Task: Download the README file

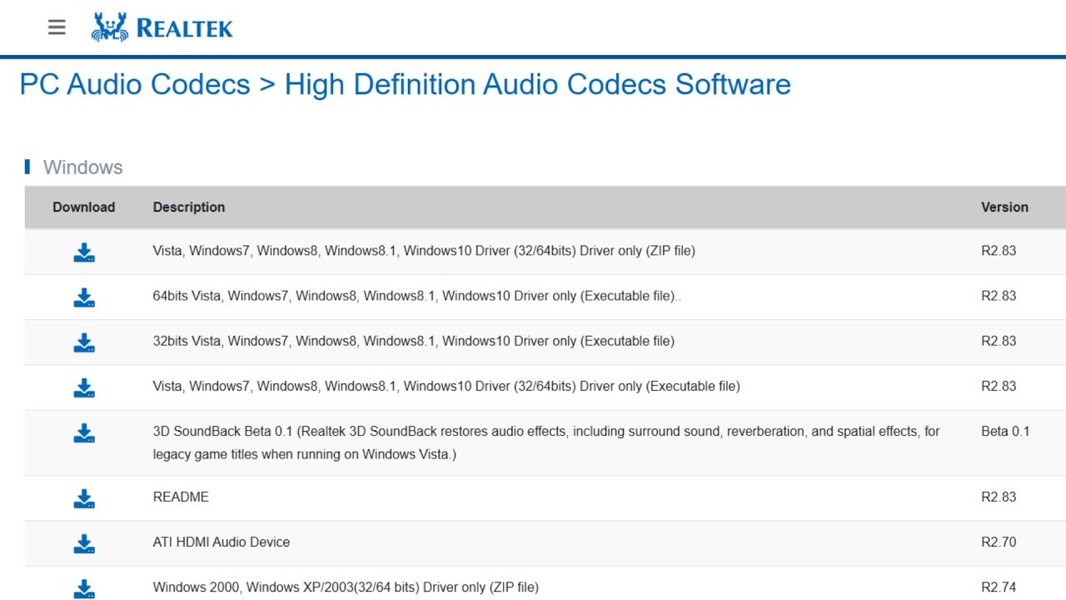Action: 84,498
